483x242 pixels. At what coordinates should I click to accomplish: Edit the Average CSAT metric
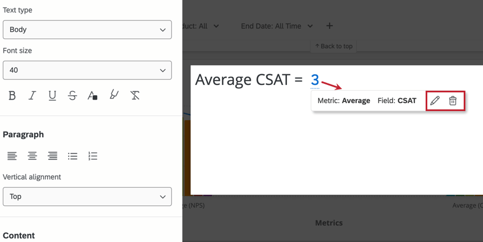click(435, 101)
